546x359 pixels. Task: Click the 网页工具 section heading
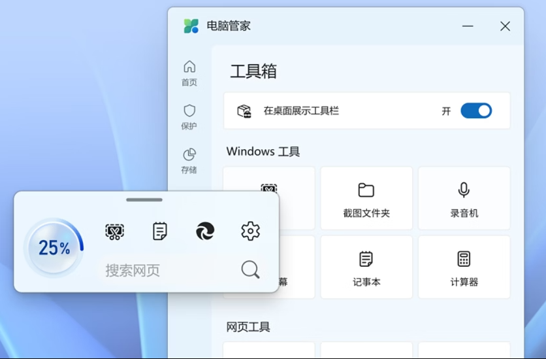pos(248,326)
